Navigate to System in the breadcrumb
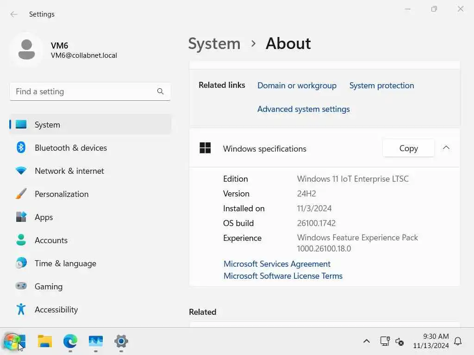This screenshot has height=355, width=474. tap(214, 44)
